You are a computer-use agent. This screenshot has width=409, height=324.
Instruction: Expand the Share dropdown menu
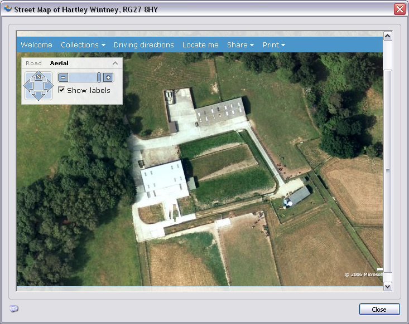coord(240,45)
